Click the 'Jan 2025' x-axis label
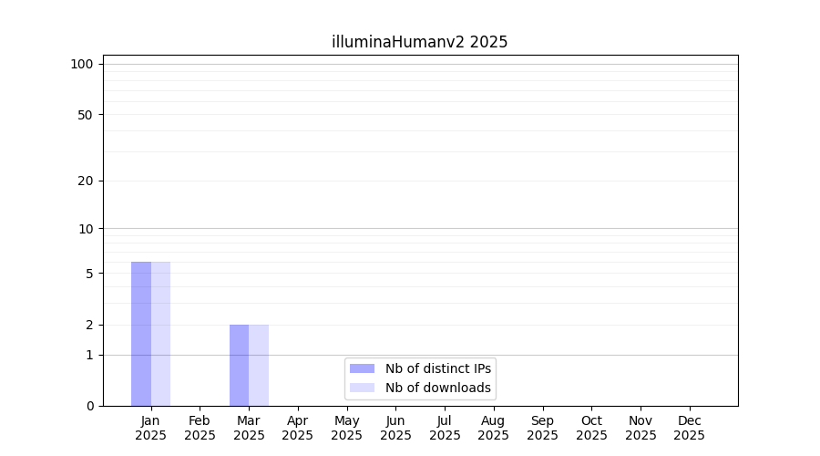 tap(150, 428)
